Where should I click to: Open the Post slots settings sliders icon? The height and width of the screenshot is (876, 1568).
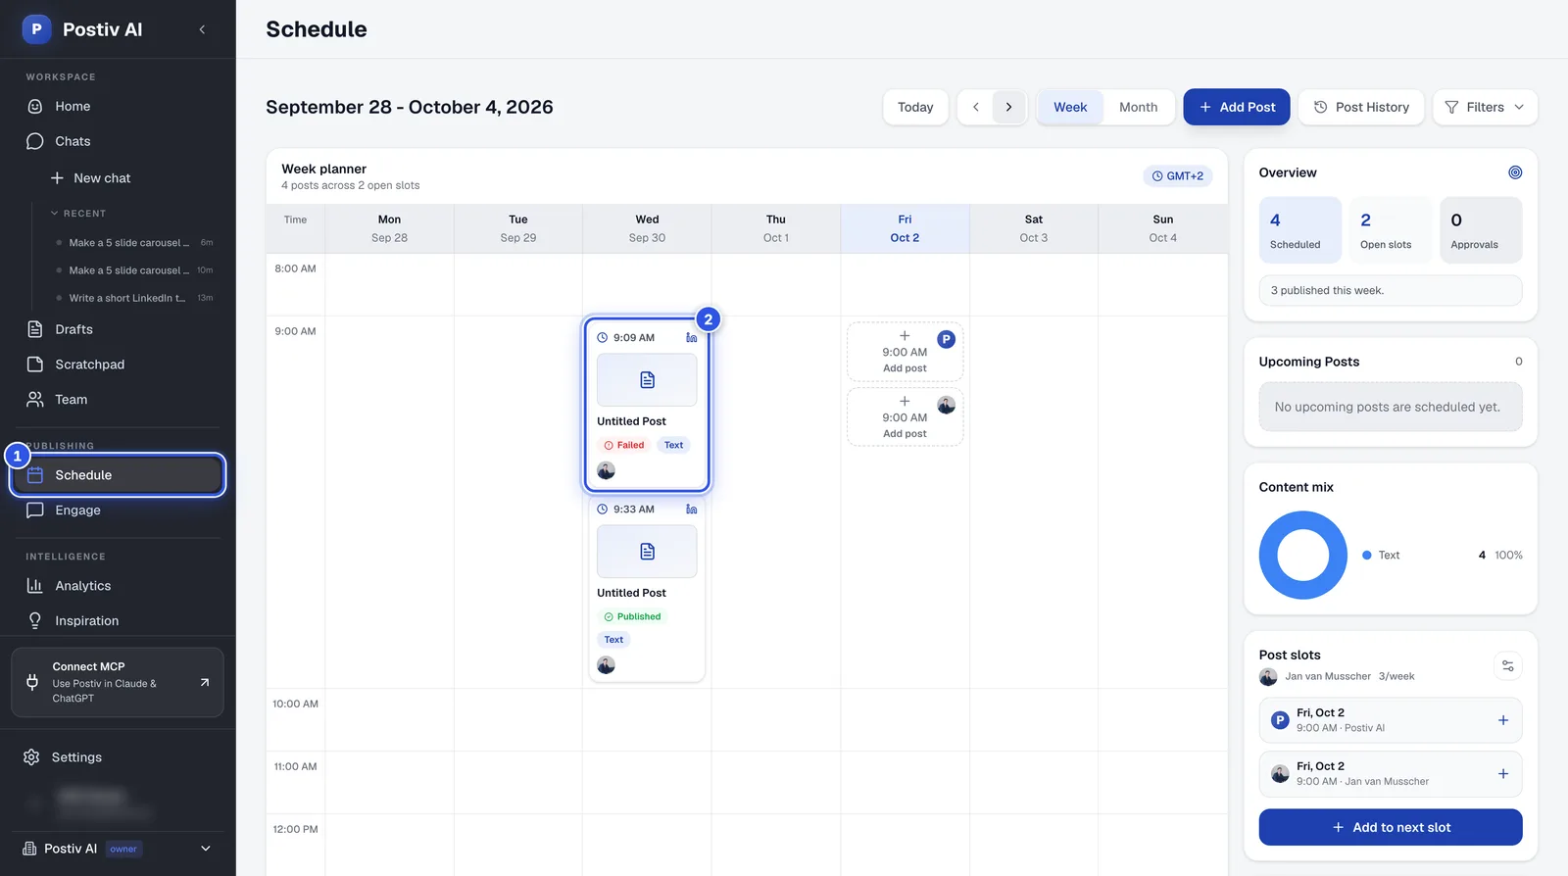tap(1508, 666)
